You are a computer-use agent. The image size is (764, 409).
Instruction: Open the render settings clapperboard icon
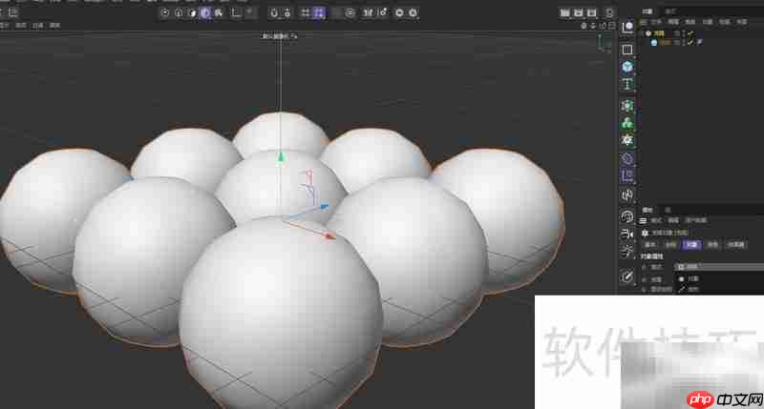click(x=591, y=13)
